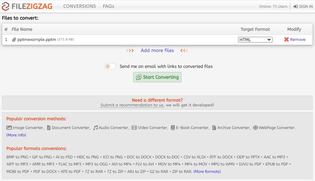
Task: Select AMR to MP3 conversion
Action: click(x=43, y=164)
